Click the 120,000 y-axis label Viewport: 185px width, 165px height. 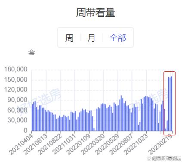point(16,90)
